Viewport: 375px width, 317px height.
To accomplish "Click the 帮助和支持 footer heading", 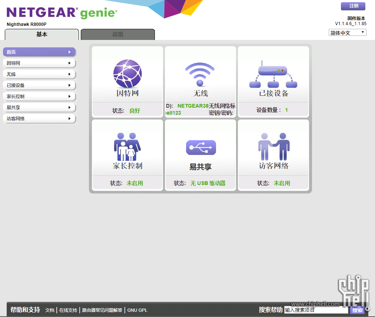I will pos(25,310).
